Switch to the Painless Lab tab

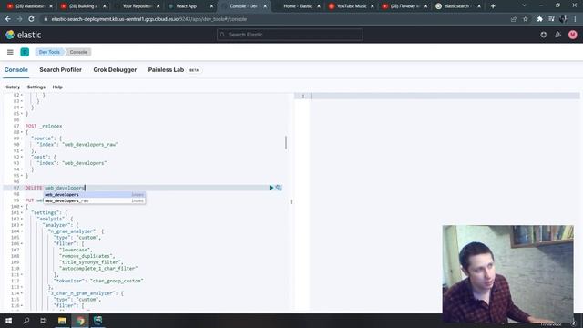[x=166, y=70]
